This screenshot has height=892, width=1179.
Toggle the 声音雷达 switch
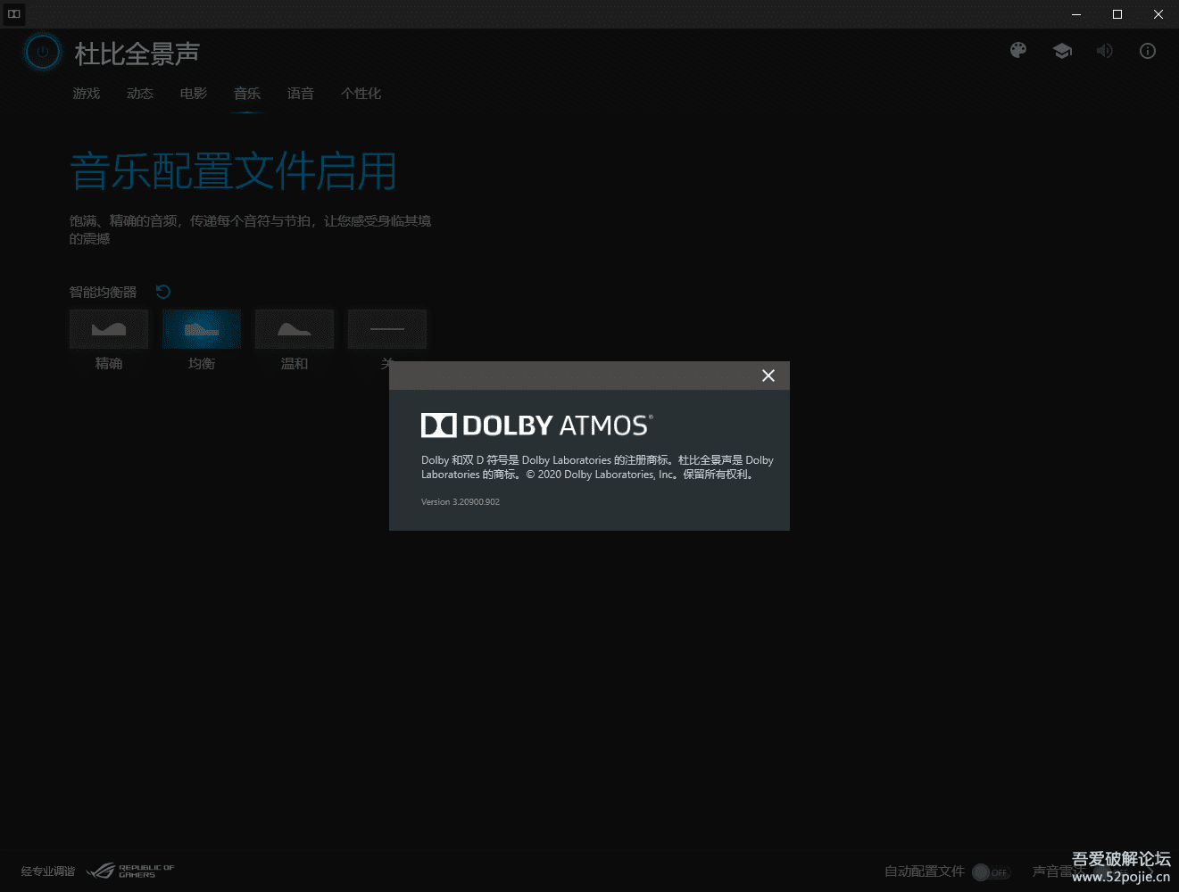tap(1111, 871)
